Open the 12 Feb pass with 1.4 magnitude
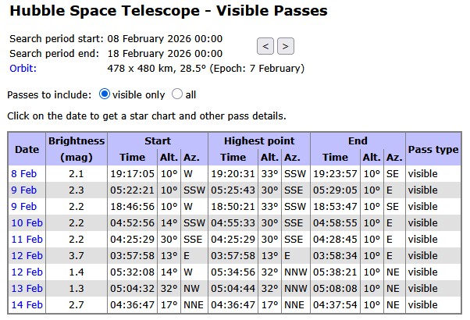This screenshot has height=320, width=470. coord(26,272)
